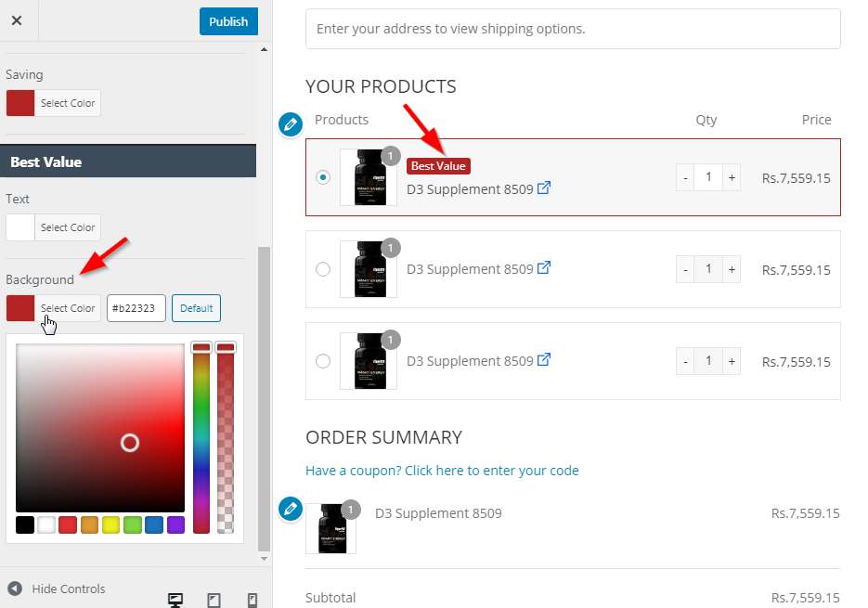Click the desktop preview device icon
868x608 pixels.
175,600
